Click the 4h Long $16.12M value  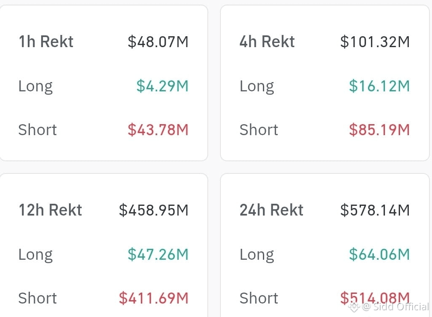379,86
